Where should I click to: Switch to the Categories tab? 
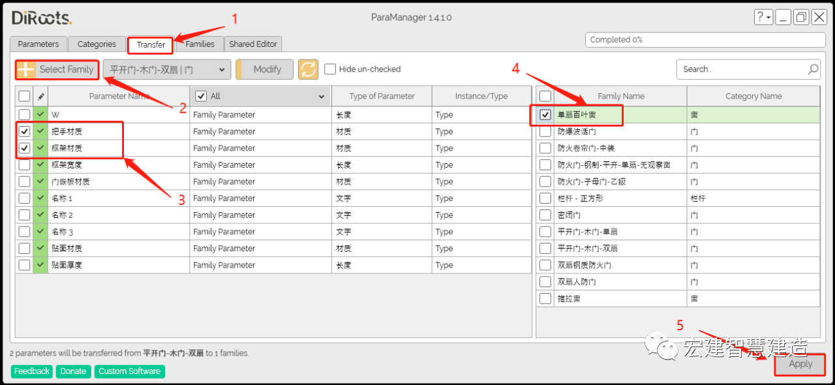pos(97,44)
